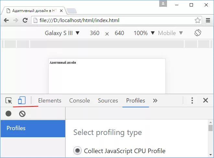Reload the page
The image size is (214, 158).
(25, 20)
